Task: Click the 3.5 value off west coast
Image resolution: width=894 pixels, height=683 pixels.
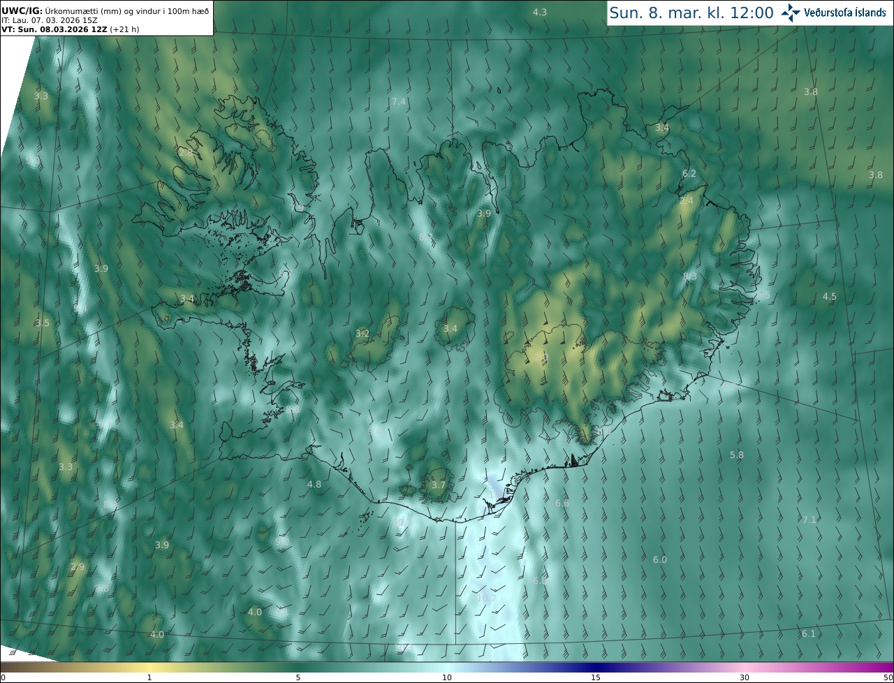Action: coord(43,323)
